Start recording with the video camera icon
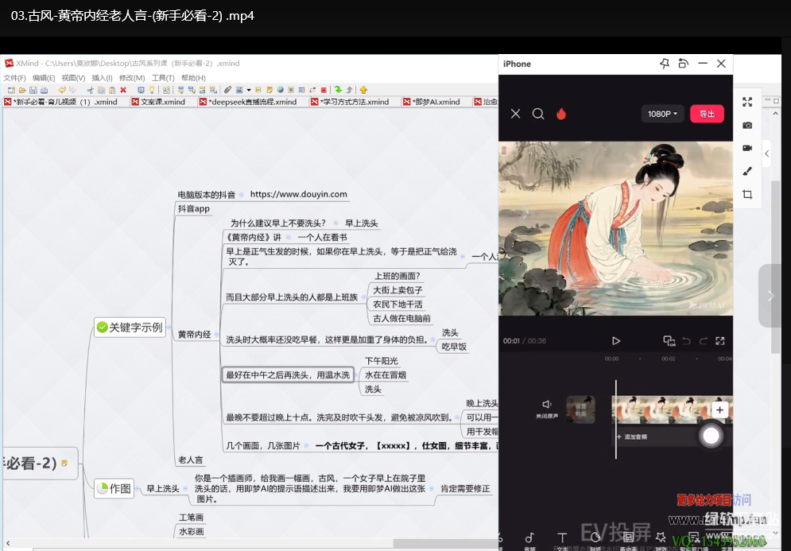 click(747, 148)
